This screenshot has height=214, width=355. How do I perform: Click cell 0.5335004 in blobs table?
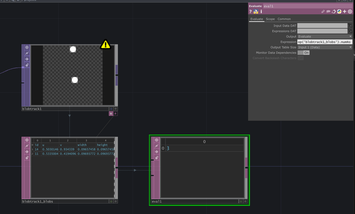[x=50, y=154]
